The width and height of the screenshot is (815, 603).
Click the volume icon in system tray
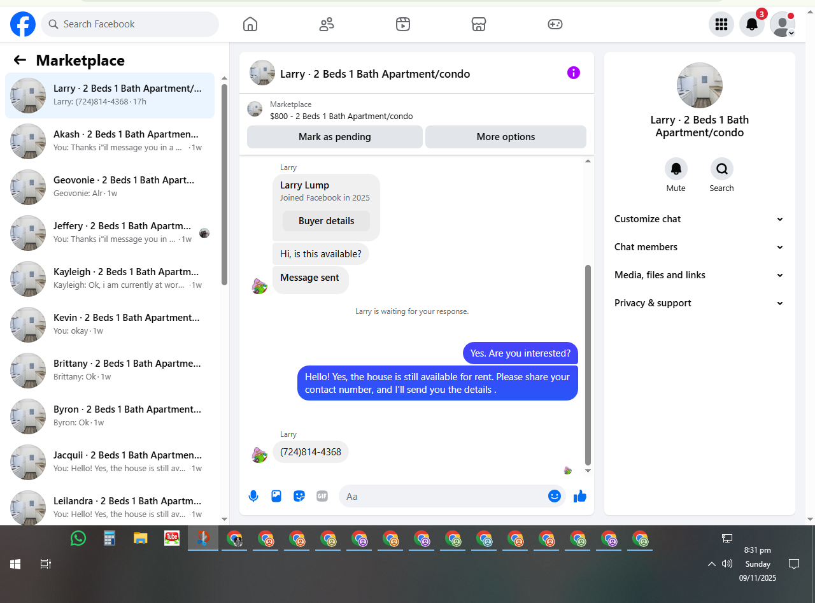pos(727,564)
